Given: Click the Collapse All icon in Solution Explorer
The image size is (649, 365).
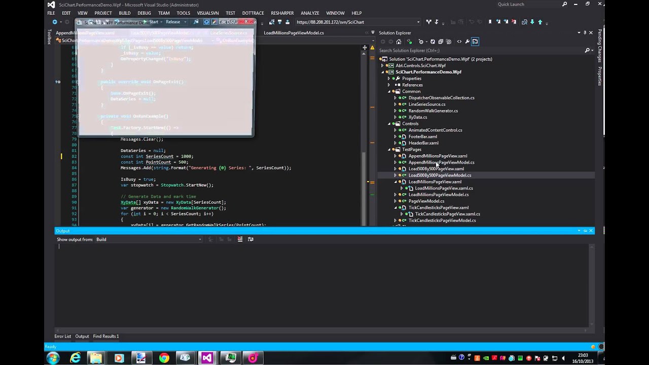Looking at the screenshot, I should [x=441, y=42].
